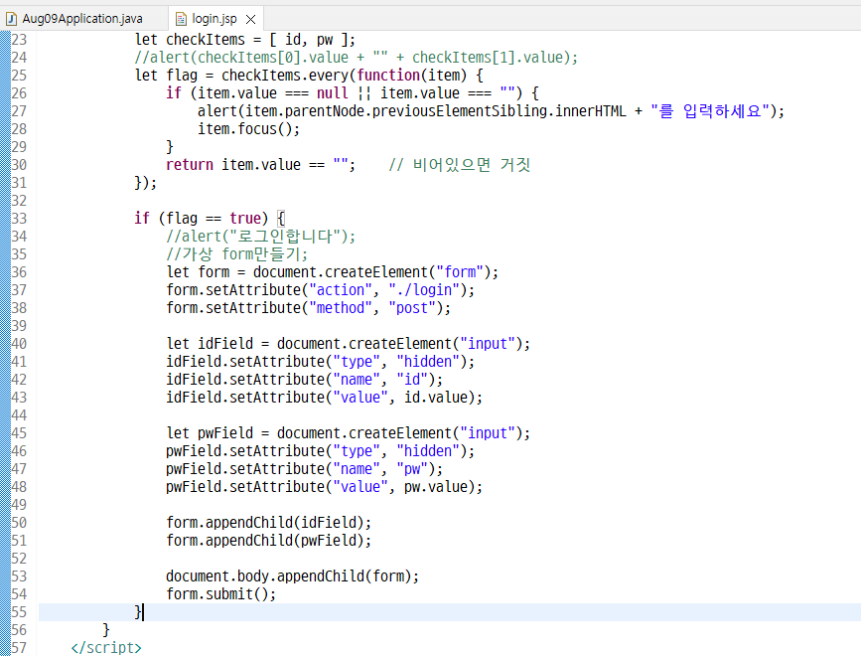This screenshot has height=656, width=861.
Task: Place cursor on 'let checkItems = [ id, pw ];'
Action: tap(245, 40)
